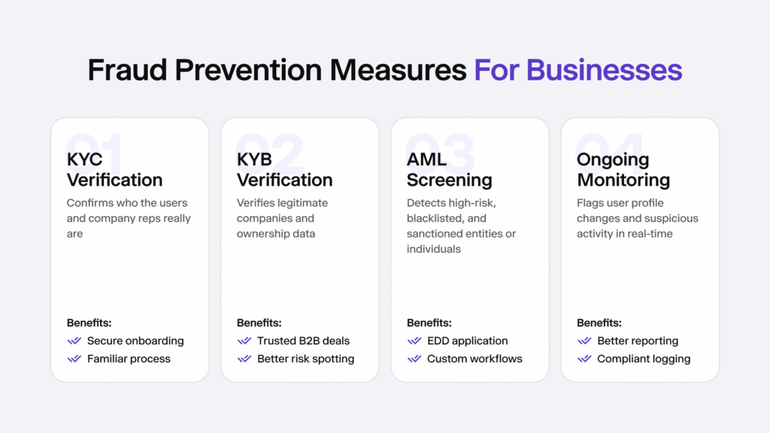Select the Verifies legitimate companies description text

pyautogui.click(x=283, y=218)
